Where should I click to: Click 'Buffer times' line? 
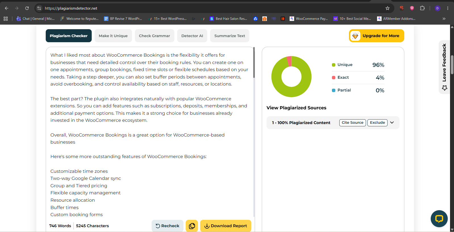coord(64,207)
